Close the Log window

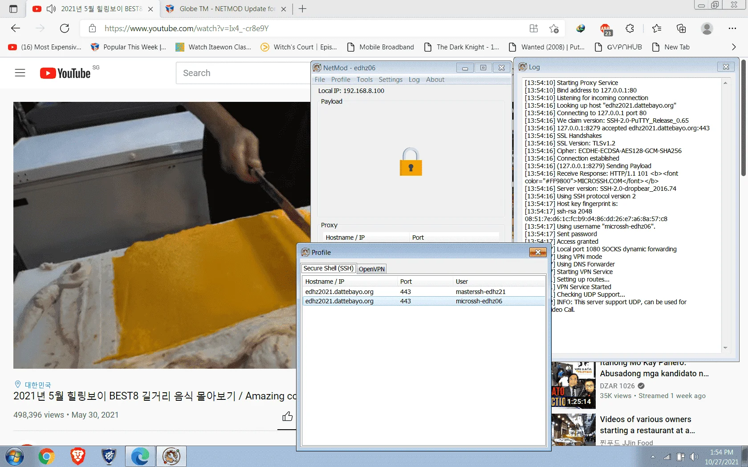(x=726, y=67)
